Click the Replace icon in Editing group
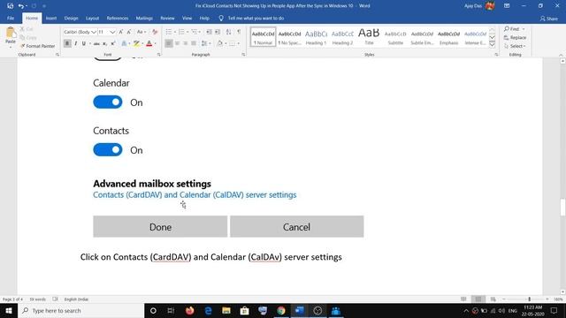Image resolution: width=566 pixels, height=318 pixels. tap(515, 37)
